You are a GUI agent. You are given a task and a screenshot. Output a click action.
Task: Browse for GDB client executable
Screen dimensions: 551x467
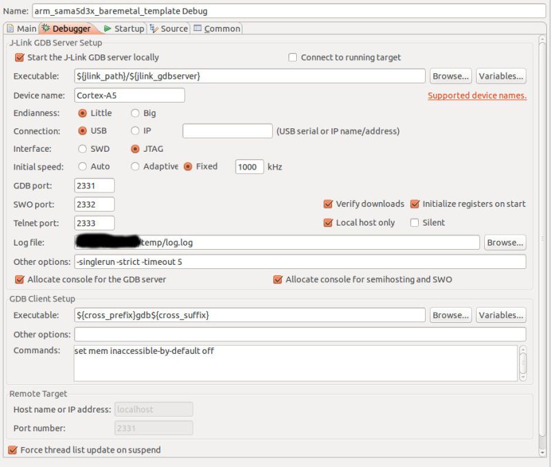point(450,315)
